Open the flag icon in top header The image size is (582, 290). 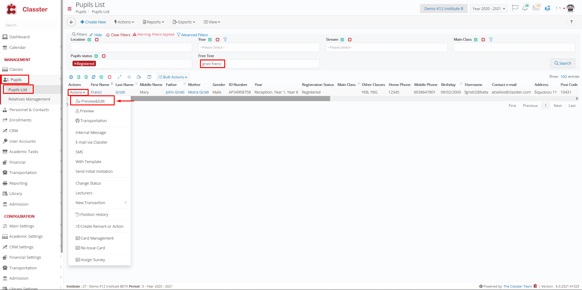(515, 8)
